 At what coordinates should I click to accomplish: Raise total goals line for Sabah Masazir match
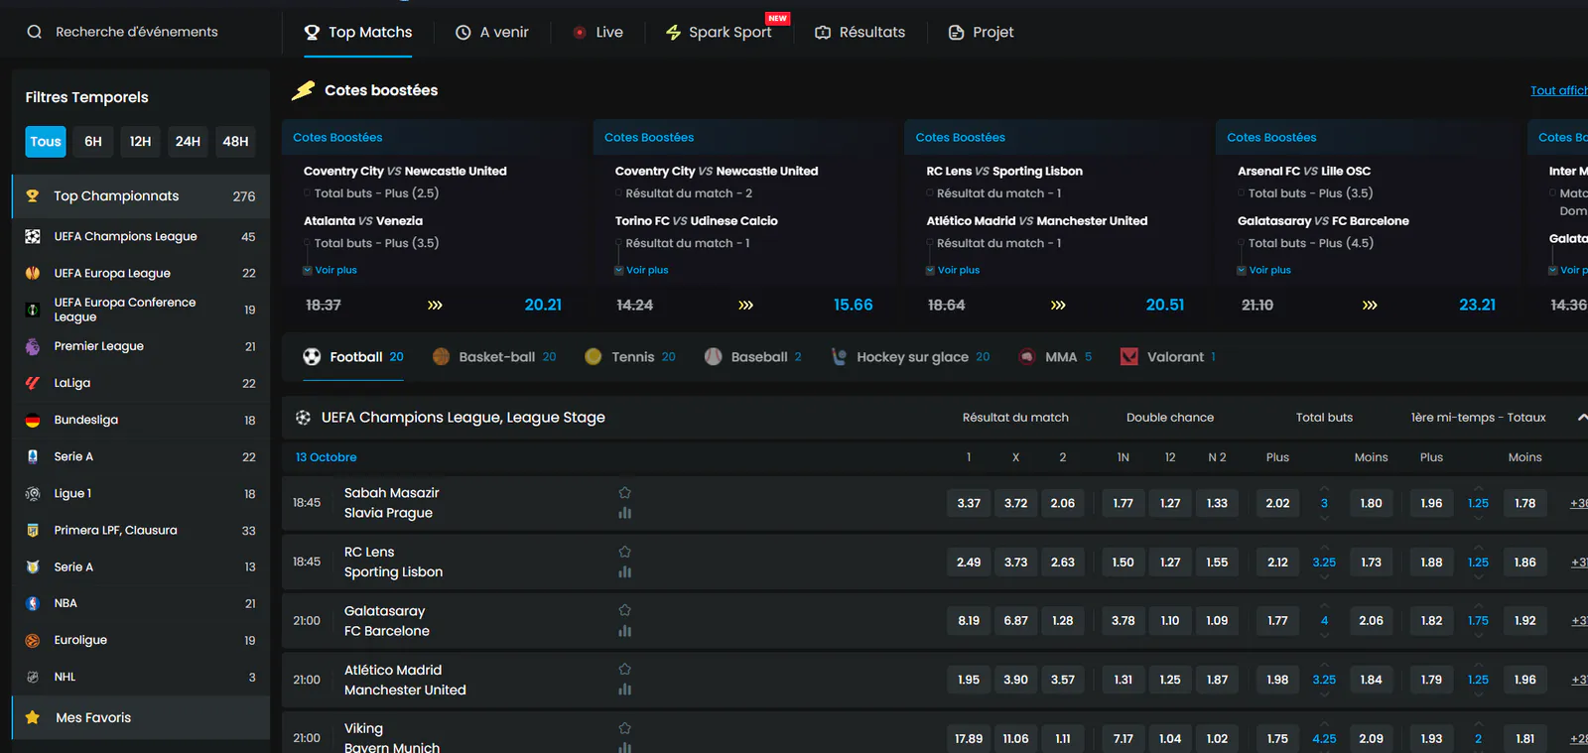(1324, 488)
